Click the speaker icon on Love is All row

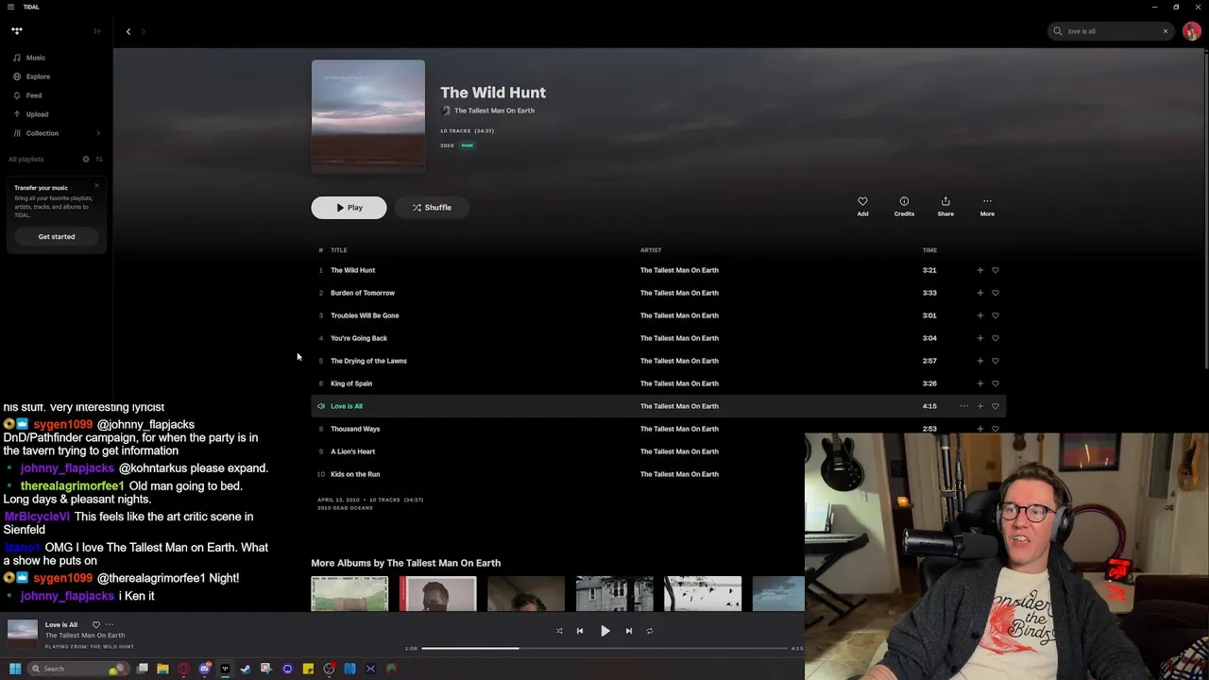321,406
